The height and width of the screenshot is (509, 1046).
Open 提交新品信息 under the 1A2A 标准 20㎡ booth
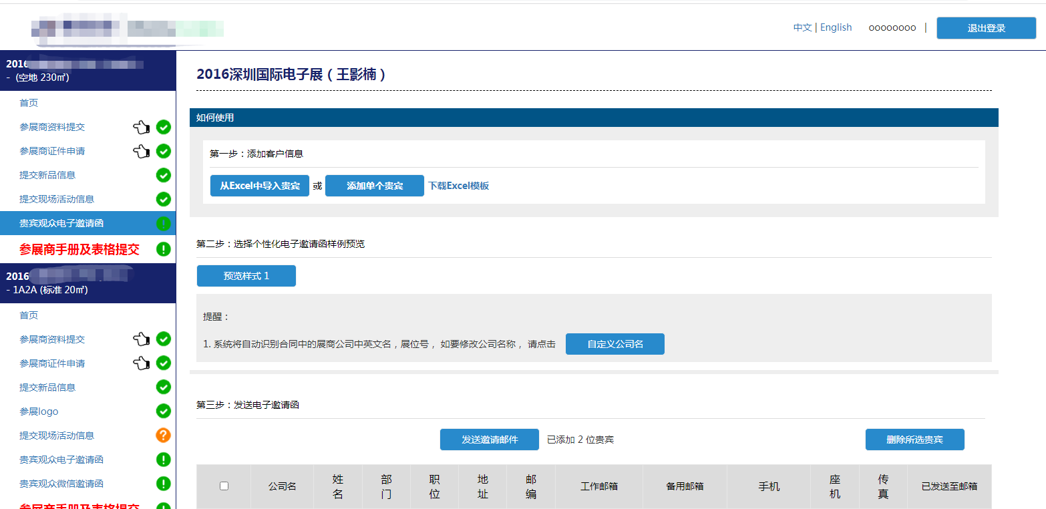click(47, 387)
